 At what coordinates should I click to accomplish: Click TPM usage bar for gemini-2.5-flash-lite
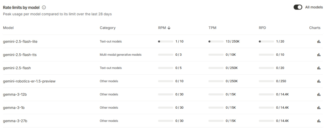click(x=216, y=41)
